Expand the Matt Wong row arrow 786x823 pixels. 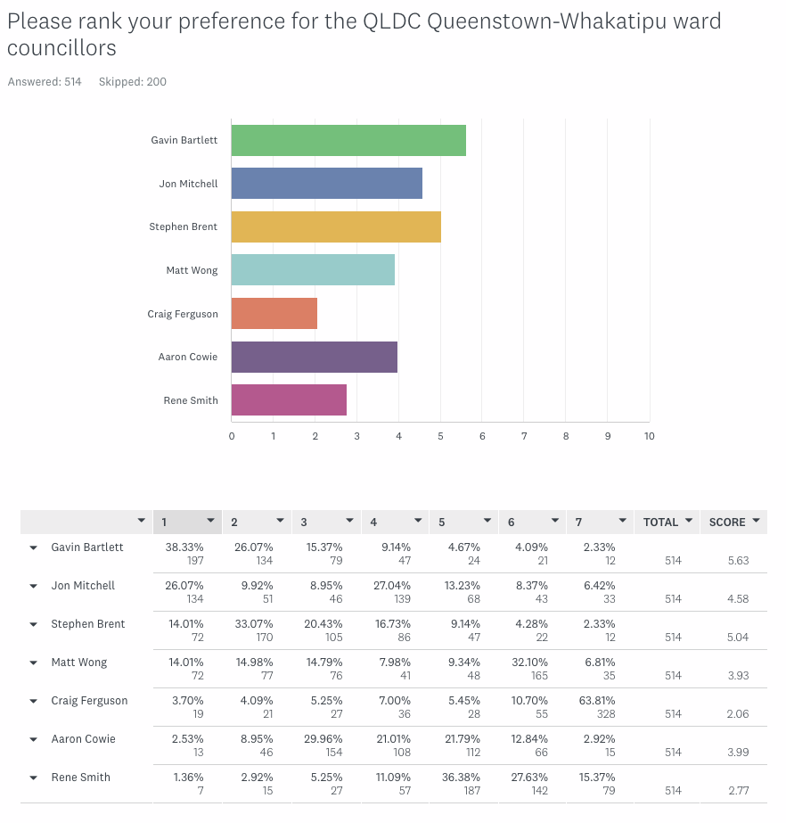(34, 663)
